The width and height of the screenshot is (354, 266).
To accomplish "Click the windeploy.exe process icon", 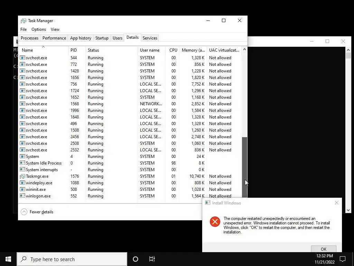I will [22, 183].
